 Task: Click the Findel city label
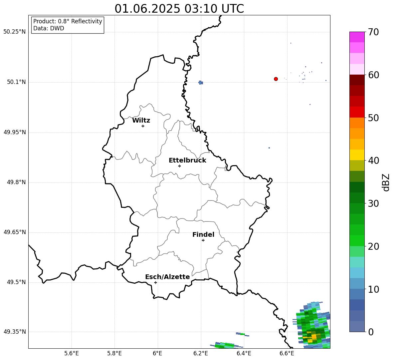coord(203,234)
